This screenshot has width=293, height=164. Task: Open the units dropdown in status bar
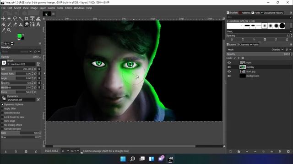coord(65,151)
